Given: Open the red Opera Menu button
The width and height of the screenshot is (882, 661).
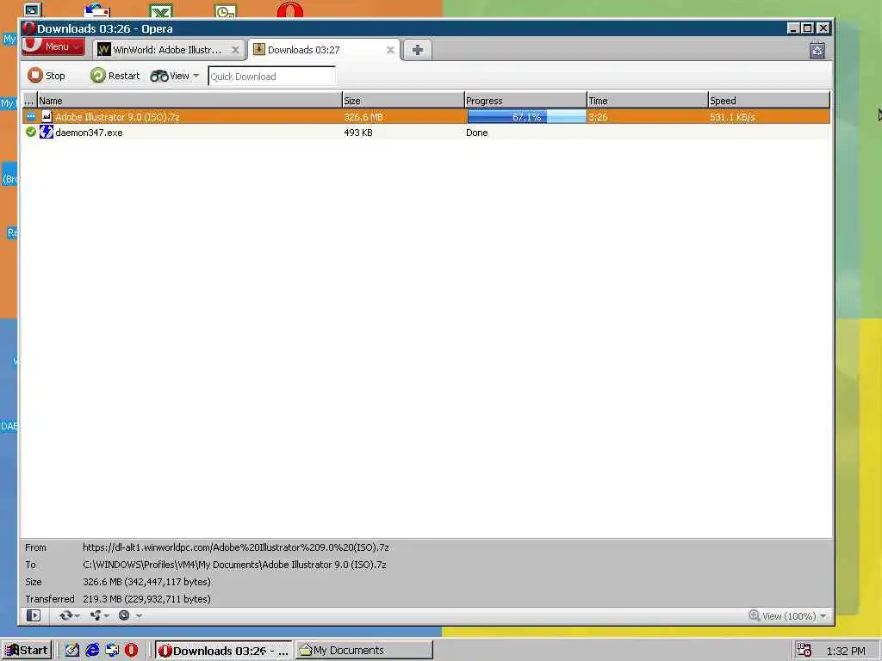Looking at the screenshot, I should [53, 46].
